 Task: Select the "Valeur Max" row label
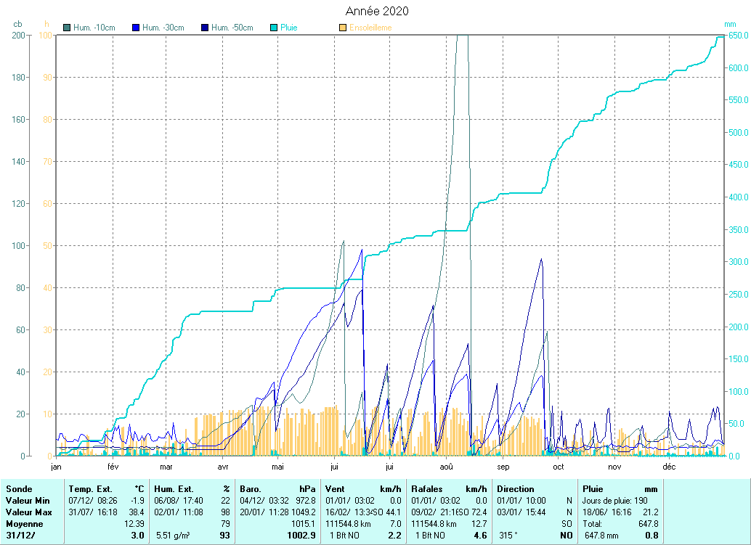(x=26, y=512)
